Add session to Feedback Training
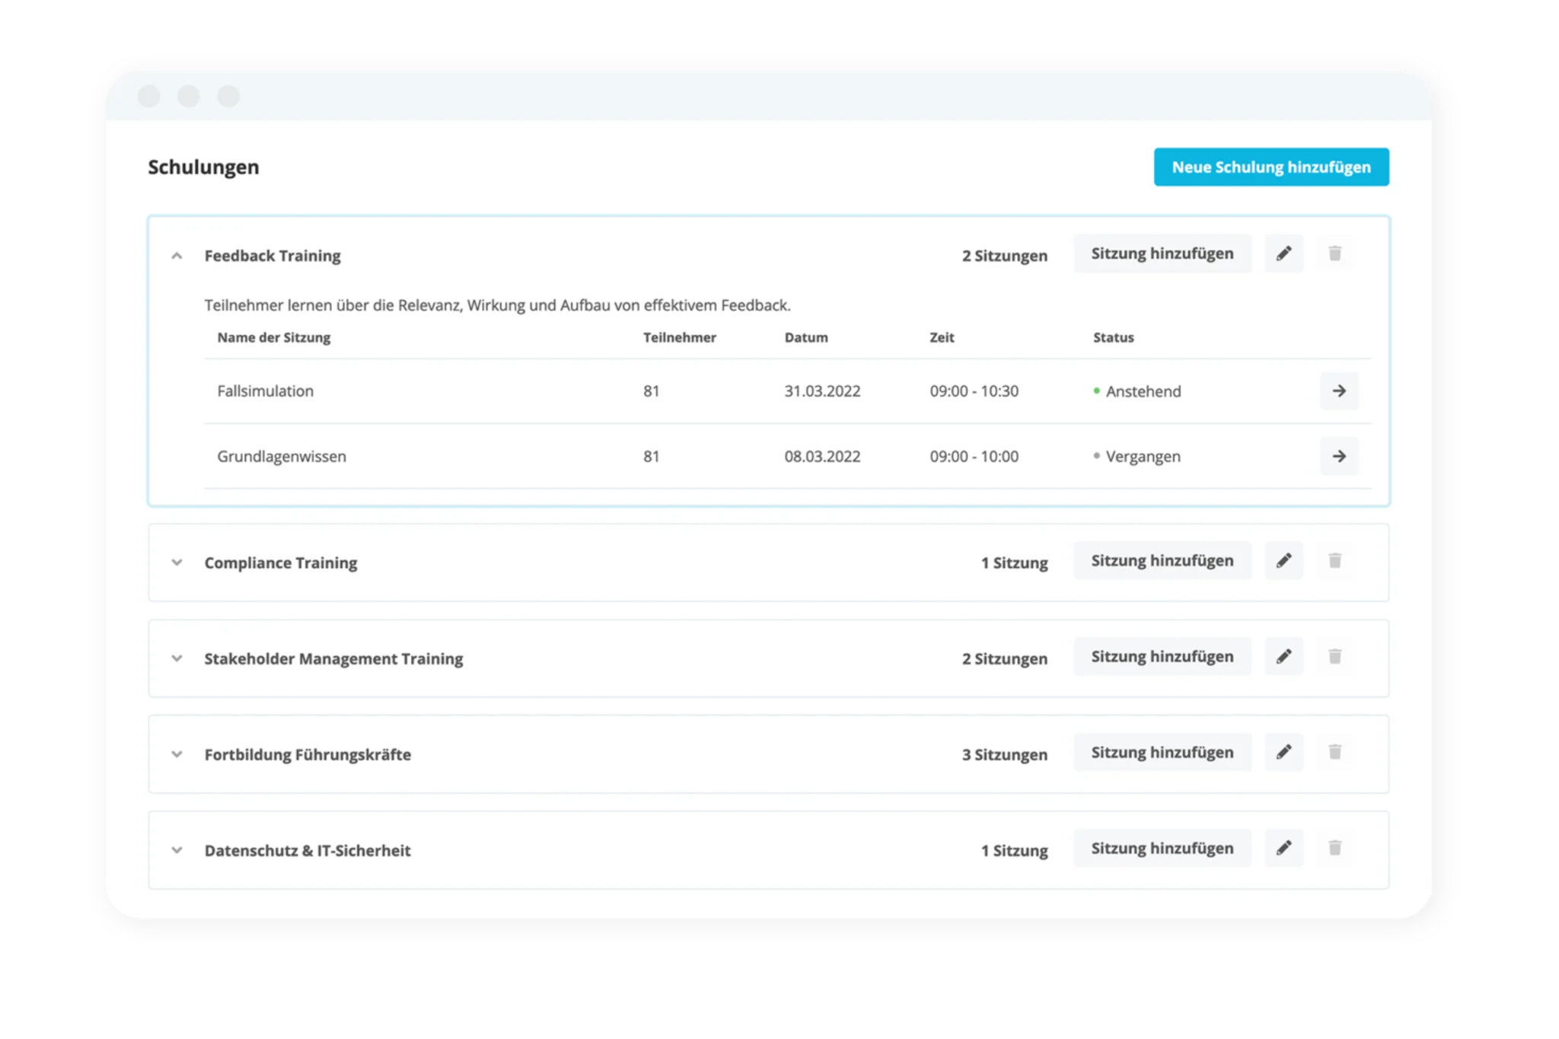The image size is (1559, 1039). [1162, 253]
